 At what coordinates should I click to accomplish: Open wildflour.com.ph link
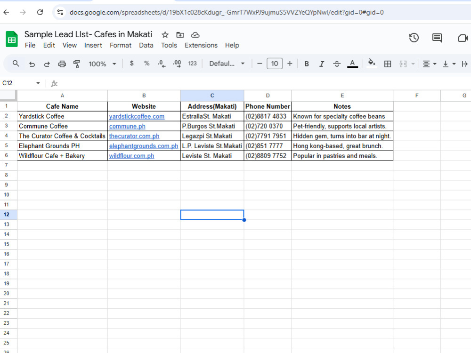131,156
